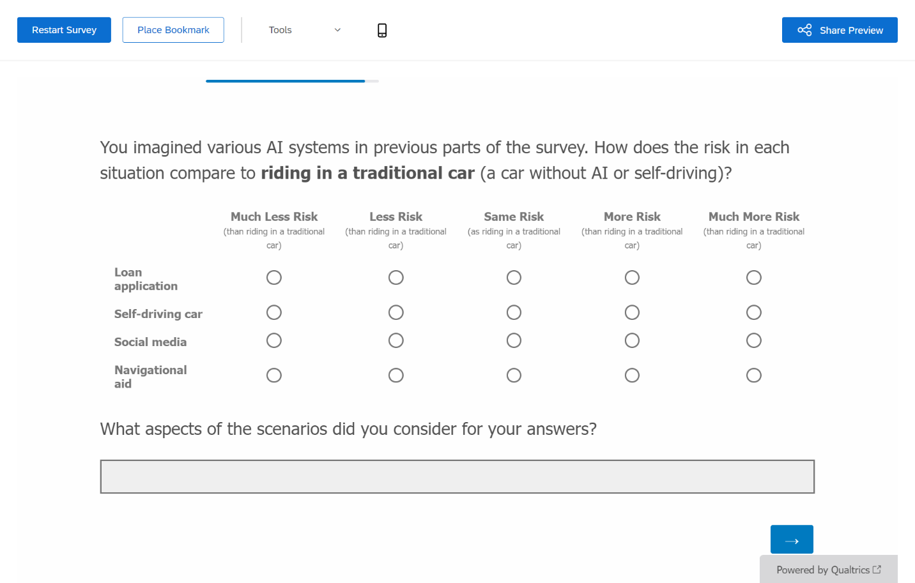Open the Powered by Qualtrics external link

tap(828, 570)
